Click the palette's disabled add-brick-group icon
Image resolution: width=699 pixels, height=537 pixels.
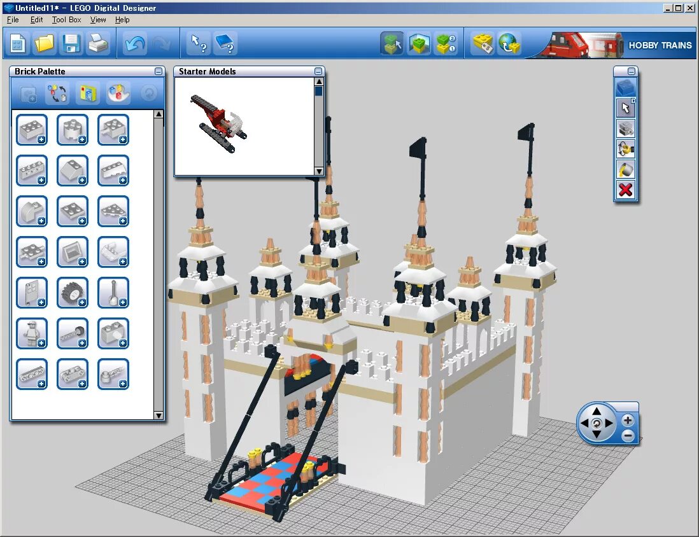(x=28, y=94)
